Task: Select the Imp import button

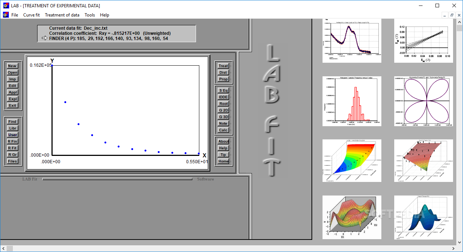Action: tap(13, 79)
